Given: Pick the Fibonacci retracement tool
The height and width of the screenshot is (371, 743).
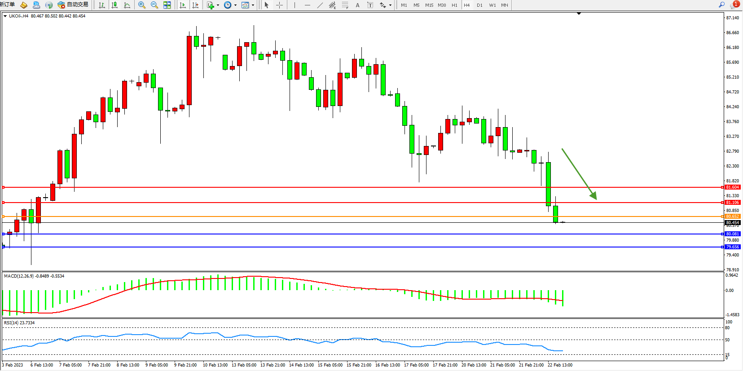Looking at the screenshot, I should pos(345,5).
